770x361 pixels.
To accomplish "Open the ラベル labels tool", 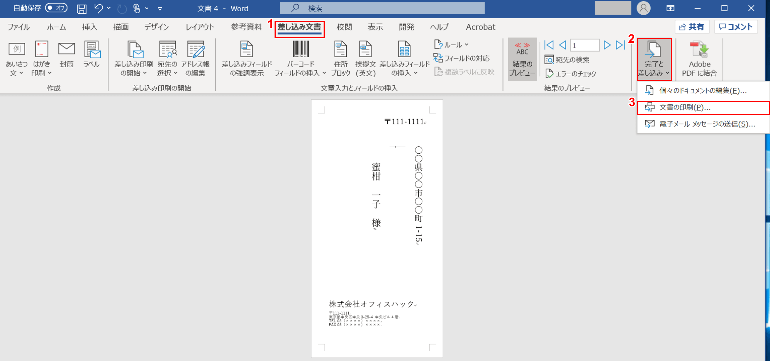I will [x=92, y=54].
